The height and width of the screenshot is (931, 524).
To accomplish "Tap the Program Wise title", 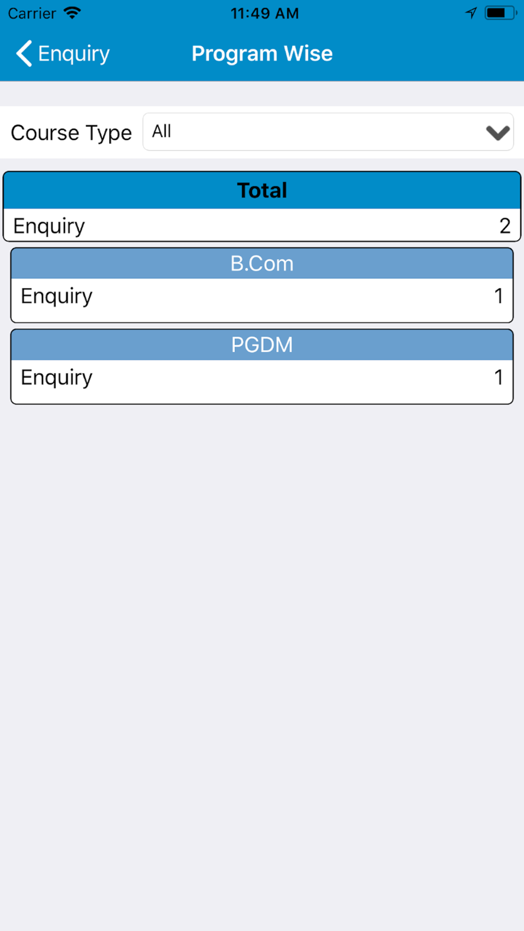I will coord(262,53).
